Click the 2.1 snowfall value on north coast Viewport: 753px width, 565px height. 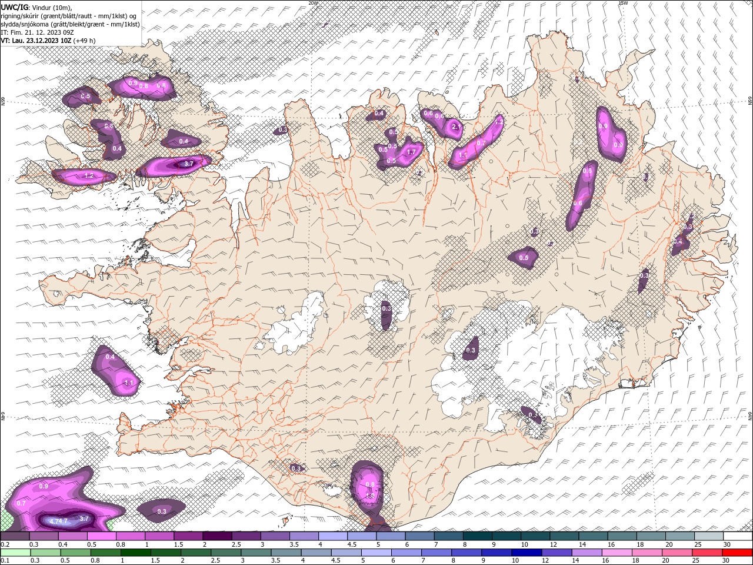(455, 127)
